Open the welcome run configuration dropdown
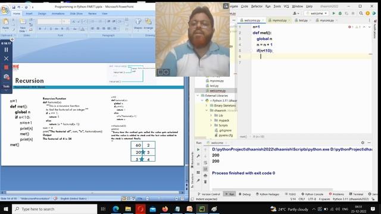The image size is (381, 214). [x=317, y=13]
